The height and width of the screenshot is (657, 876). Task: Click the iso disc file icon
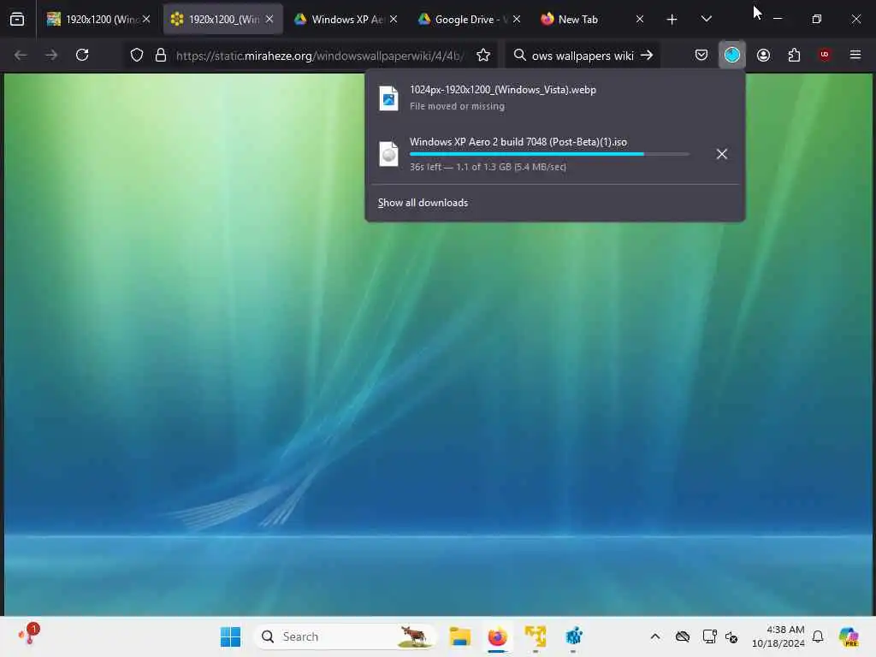pos(389,154)
